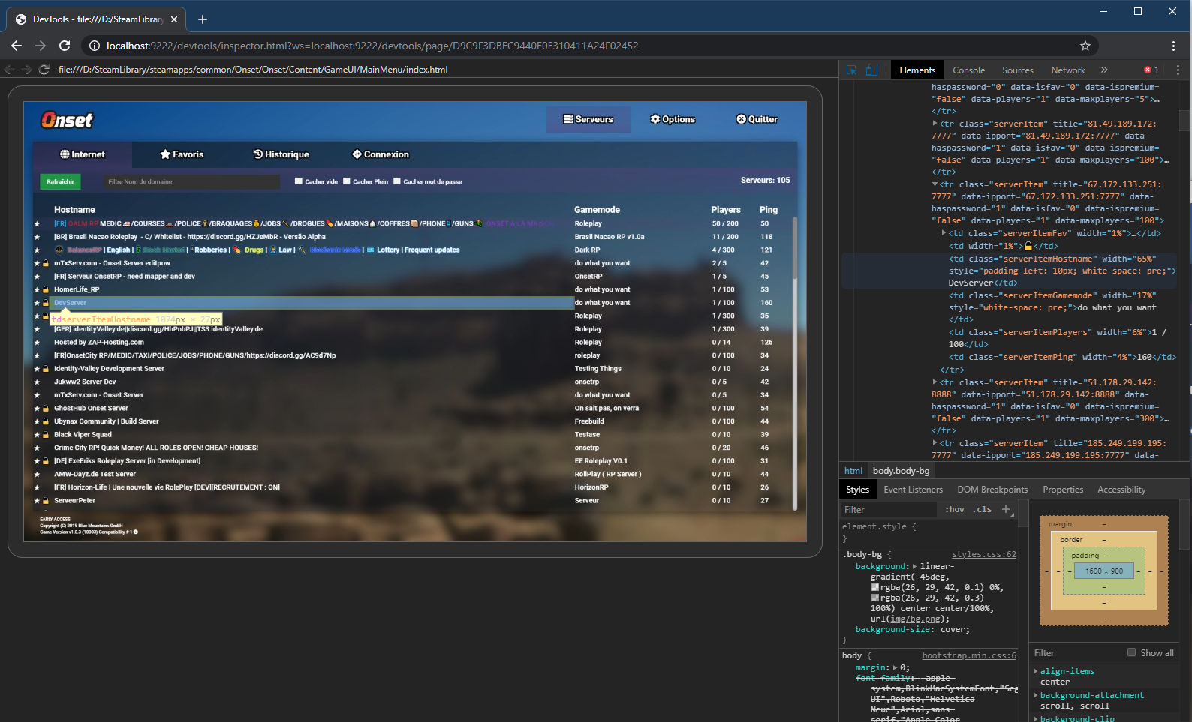Reload the page in the browser toolbar

tap(65, 46)
